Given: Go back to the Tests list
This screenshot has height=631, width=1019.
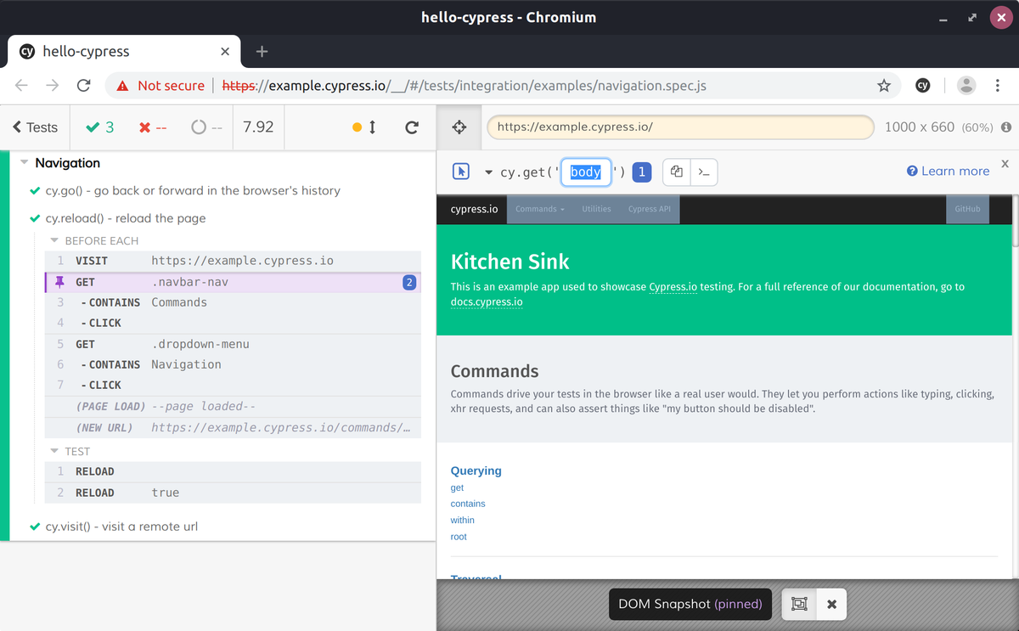Looking at the screenshot, I should pos(36,127).
